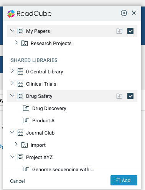
Task: Expand the import folder
Action: (x=16, y=144)
